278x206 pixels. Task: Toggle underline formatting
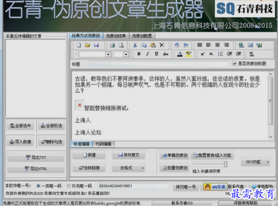(156, 54)
